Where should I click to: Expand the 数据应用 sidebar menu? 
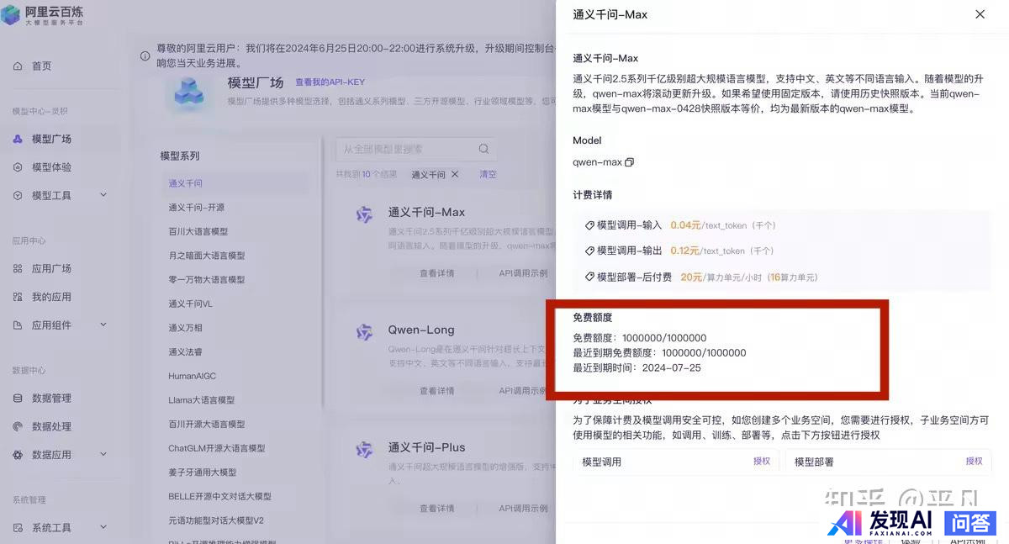[x=103, y=454]
